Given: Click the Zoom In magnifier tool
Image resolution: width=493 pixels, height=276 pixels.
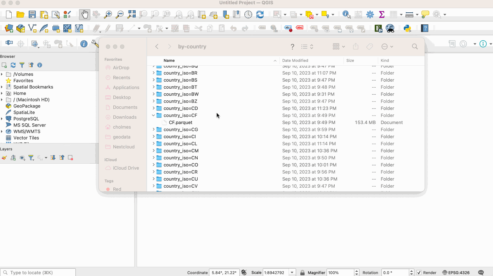Looking at the screenshot, I should coord(108,14).
